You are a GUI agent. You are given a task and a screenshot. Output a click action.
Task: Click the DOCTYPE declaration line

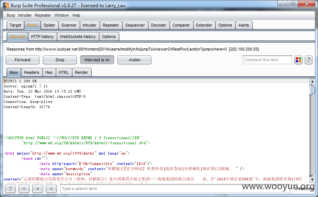(x=73, y=138)
